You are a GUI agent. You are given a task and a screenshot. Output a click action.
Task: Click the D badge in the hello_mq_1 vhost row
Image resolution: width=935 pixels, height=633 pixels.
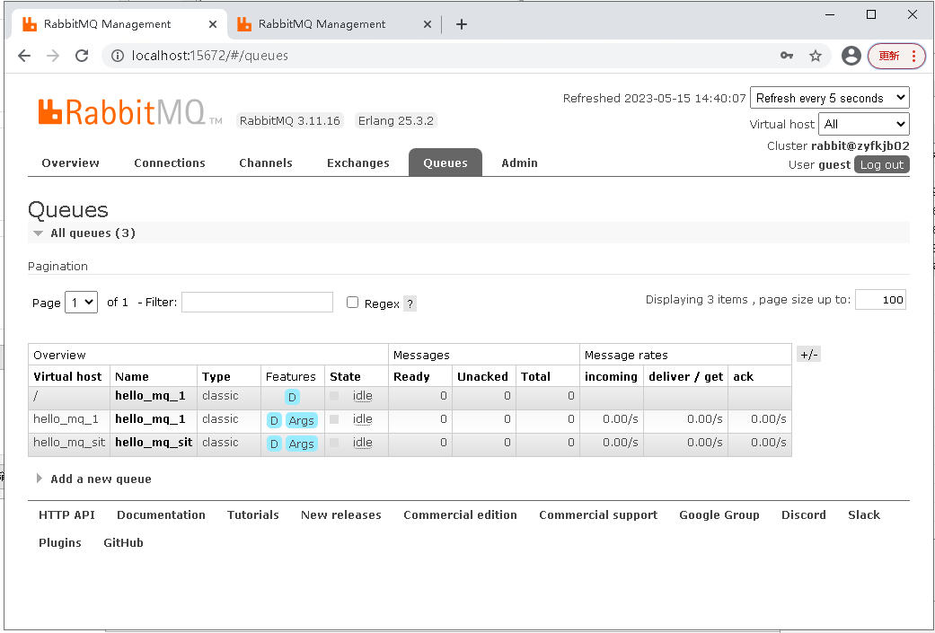[274, 421]
